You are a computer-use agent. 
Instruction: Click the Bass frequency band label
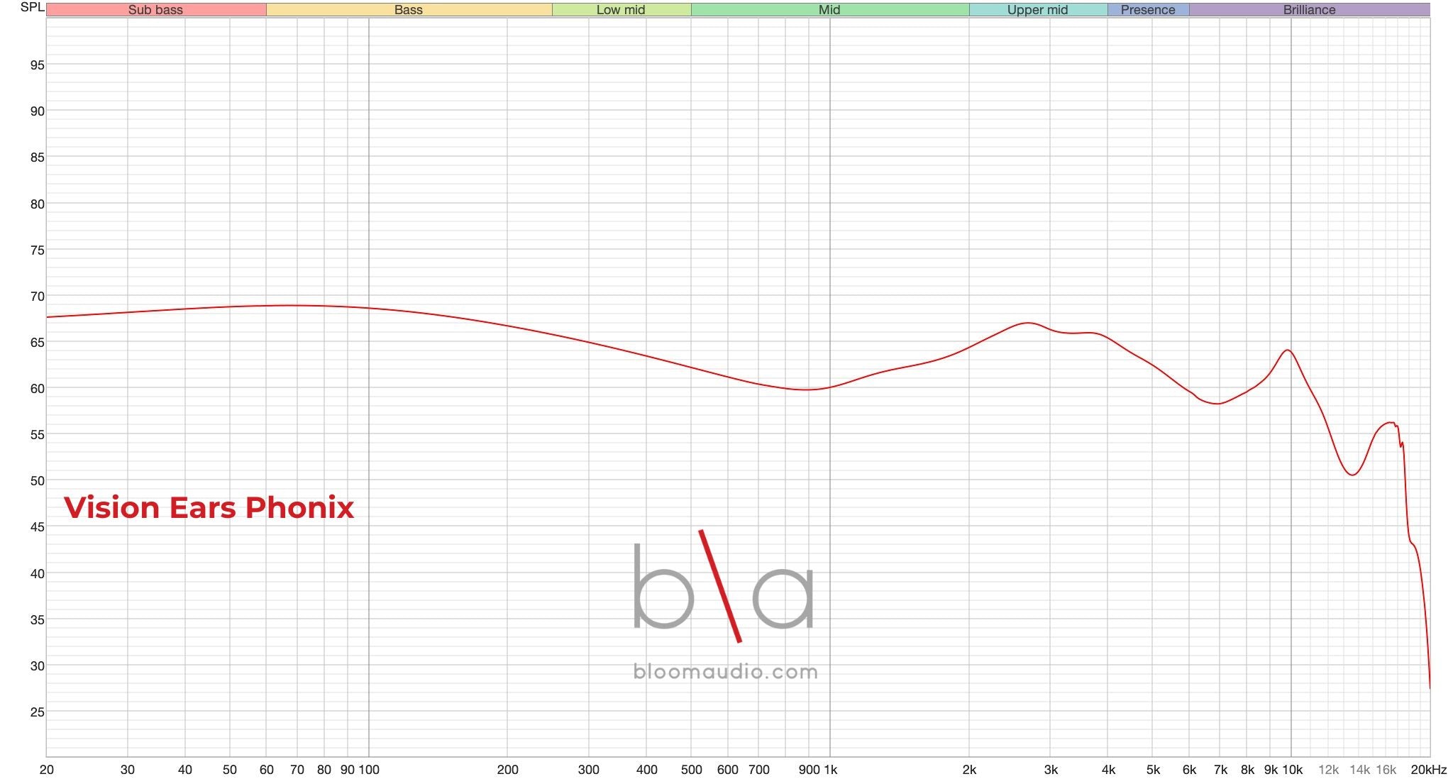point(409,10)
